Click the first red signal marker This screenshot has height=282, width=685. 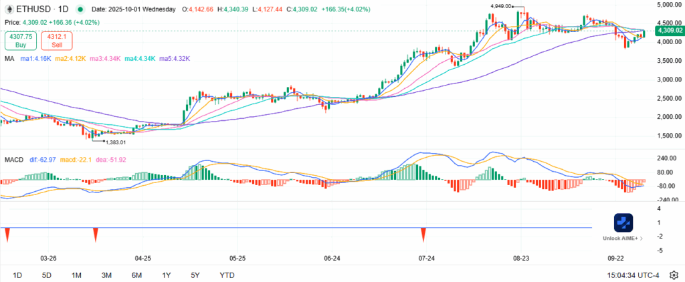pyautogui.click(x=7, y=234)
